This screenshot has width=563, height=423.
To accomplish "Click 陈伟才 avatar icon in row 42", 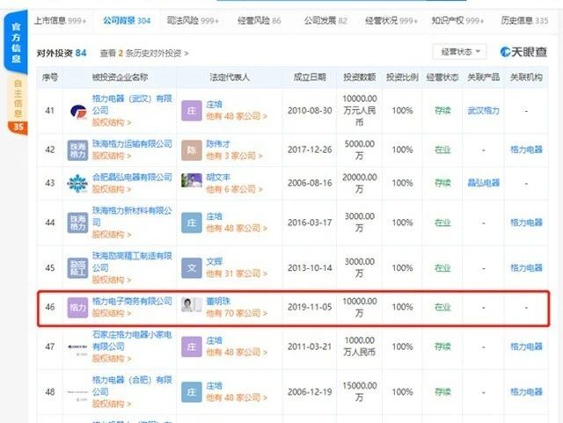I will (x=192, y=150).
